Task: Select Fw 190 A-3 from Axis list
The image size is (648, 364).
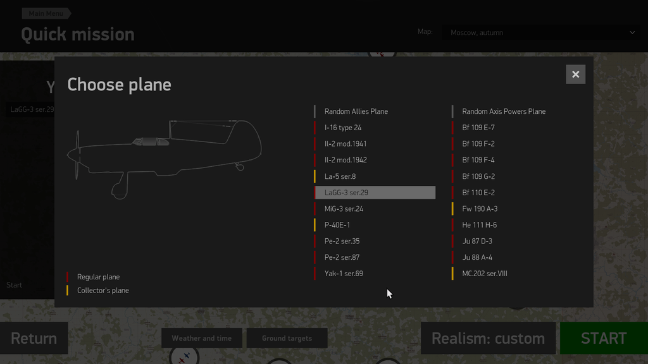Action: pyautogui.click(x=480, y=209)
